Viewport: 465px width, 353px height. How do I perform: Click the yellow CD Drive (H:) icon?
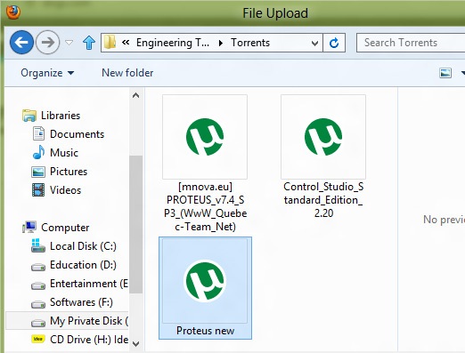(x=38, y=339)
